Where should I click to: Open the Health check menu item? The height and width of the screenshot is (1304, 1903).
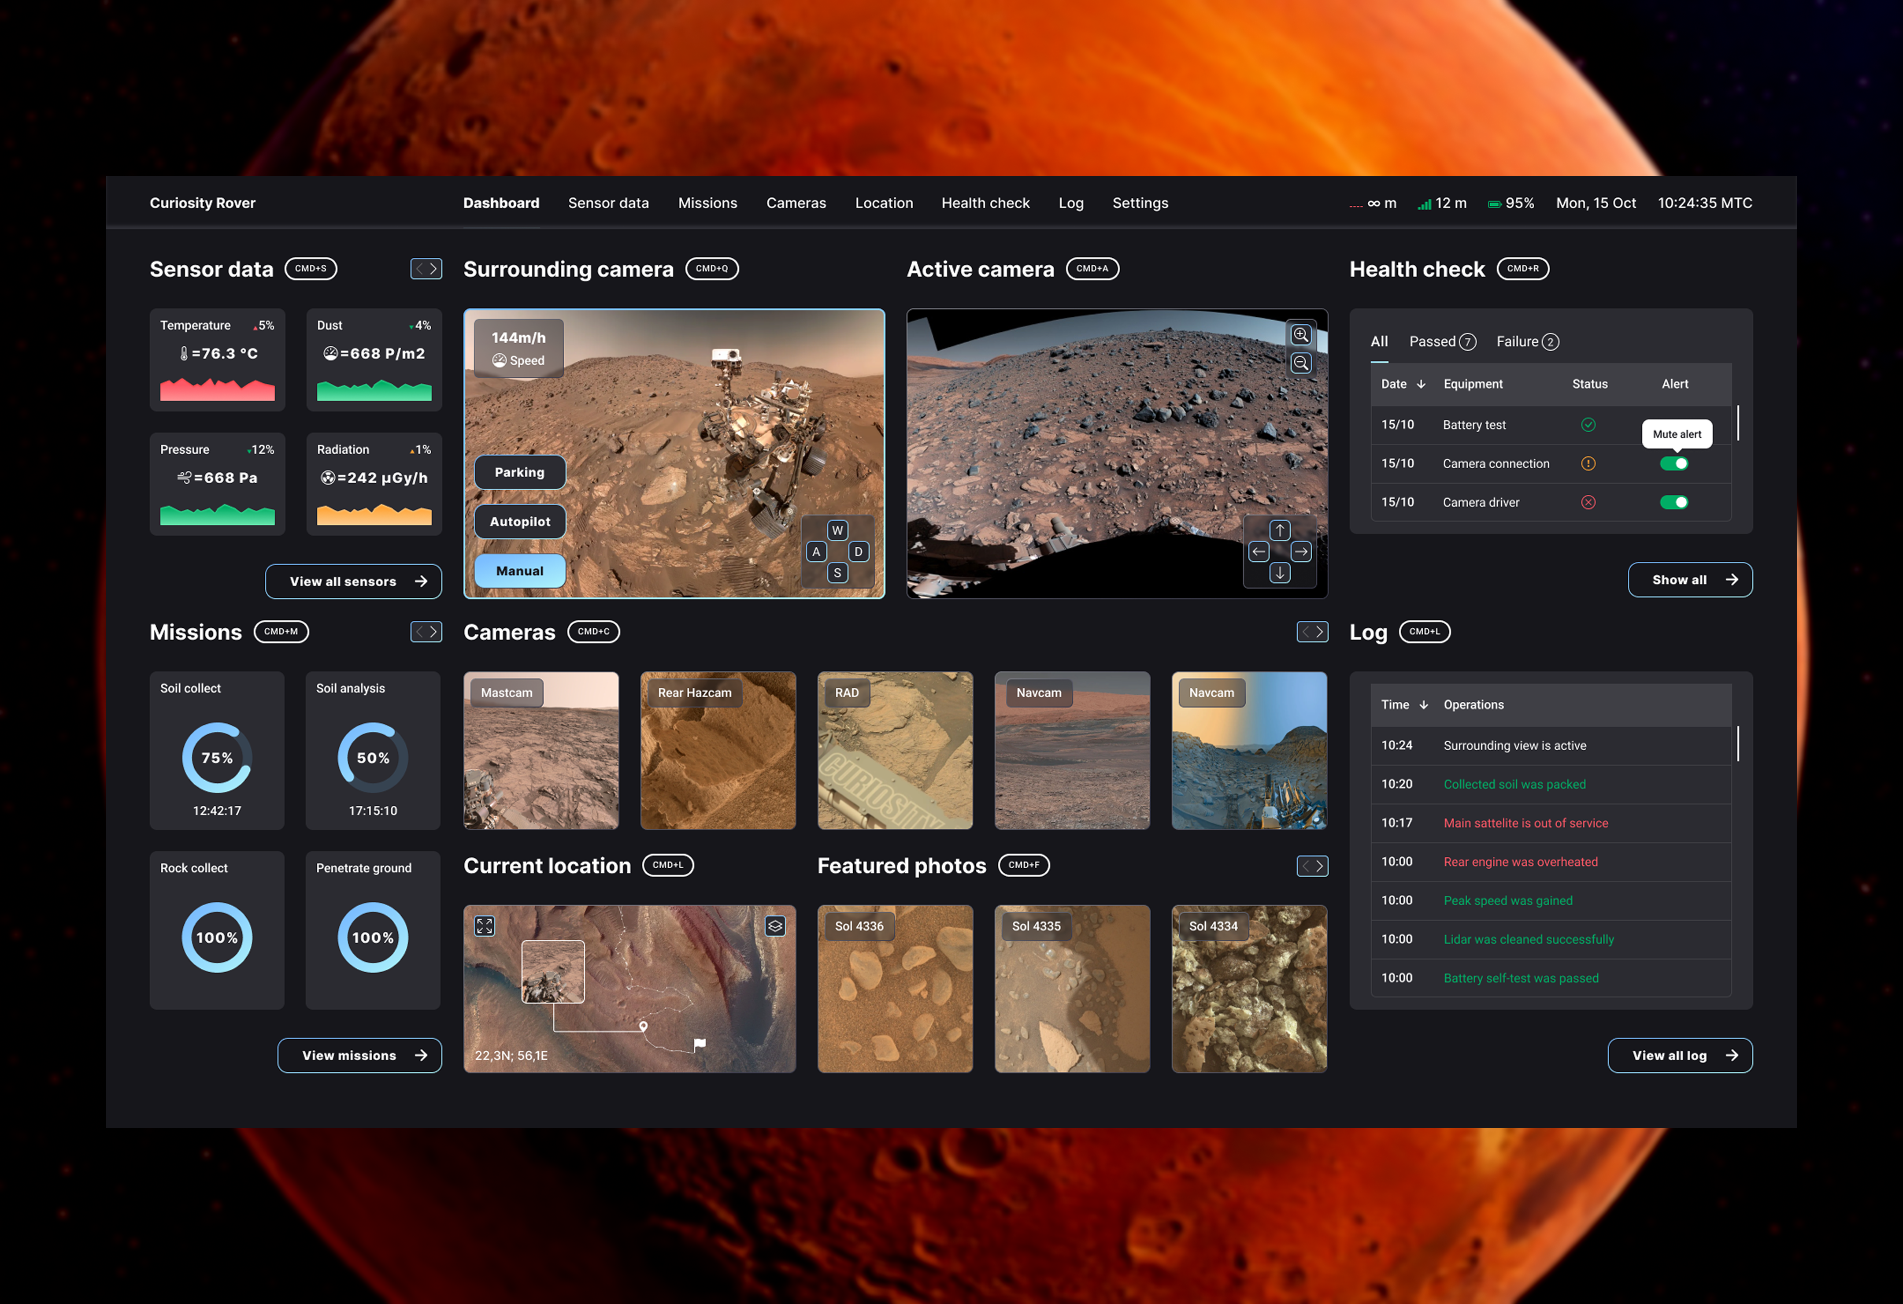click(985, 203)
